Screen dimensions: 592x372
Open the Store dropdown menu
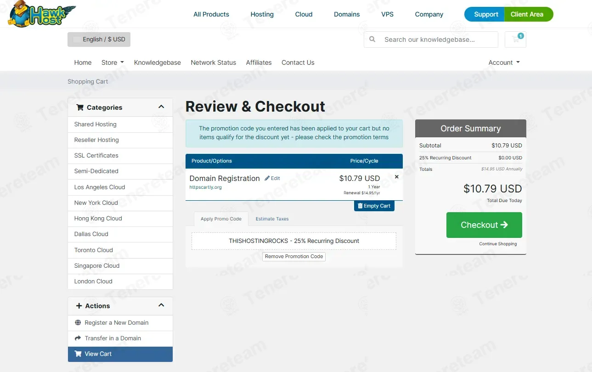tap(113, 62)
